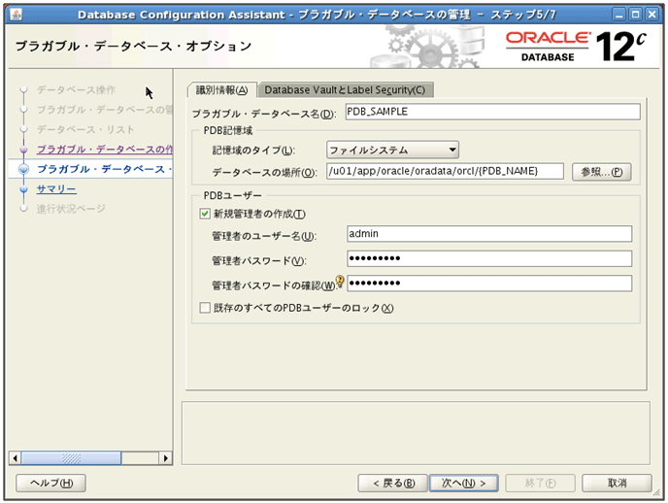This screenshot has height=503, width=668.
Task: Close the Database Configuration Assistant window
Action: coord(651,15)
